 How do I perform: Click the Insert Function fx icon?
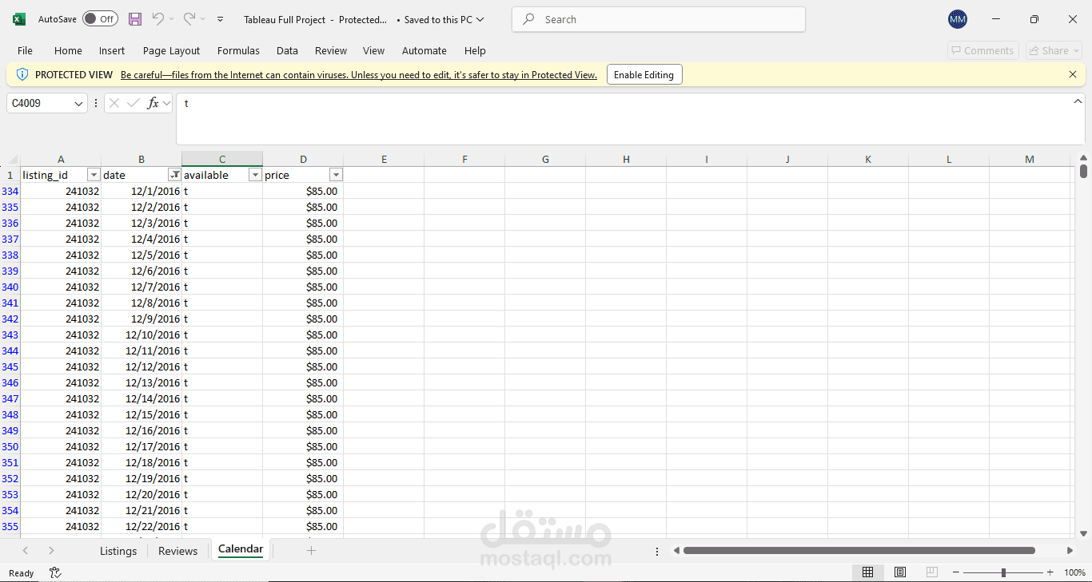[x=153, y=103]
